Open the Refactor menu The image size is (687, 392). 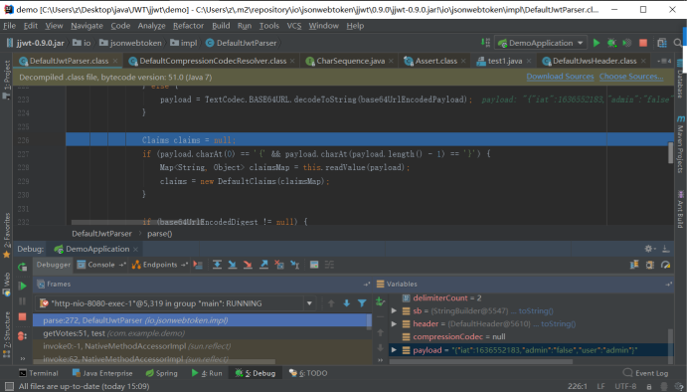pos(188,26)
